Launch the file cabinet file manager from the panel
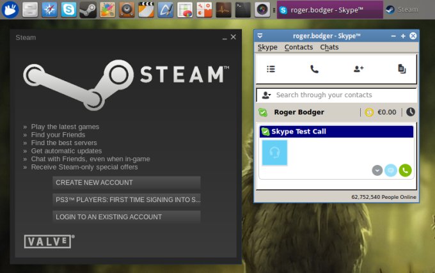435x273 pixels. tap(30, 10)
